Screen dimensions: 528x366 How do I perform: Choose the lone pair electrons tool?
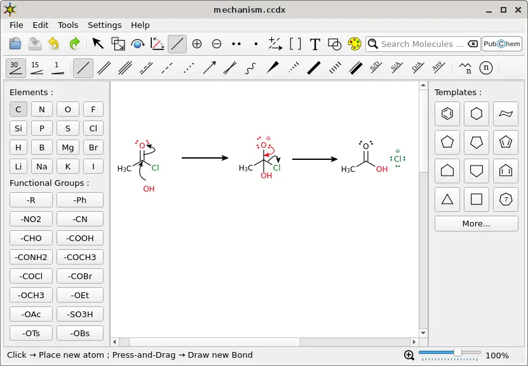[x=236, y=44]
